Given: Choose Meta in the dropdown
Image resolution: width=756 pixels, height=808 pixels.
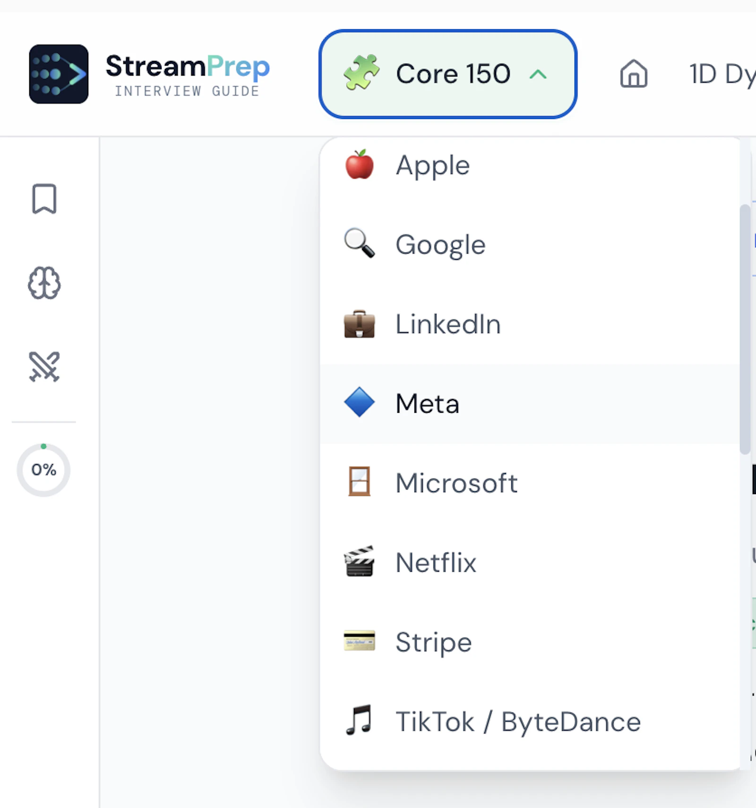Looking at the screenshot, I should point(530,403).
